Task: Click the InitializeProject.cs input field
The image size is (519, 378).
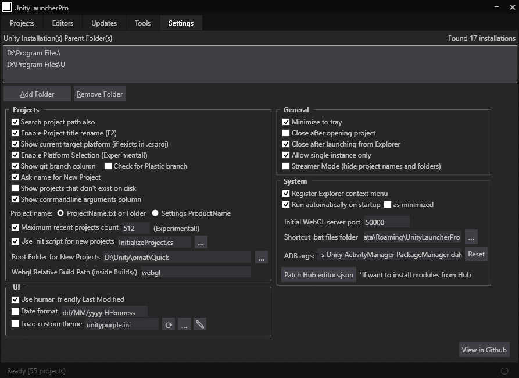Action: pyautogui.click(x=155, y=242)
